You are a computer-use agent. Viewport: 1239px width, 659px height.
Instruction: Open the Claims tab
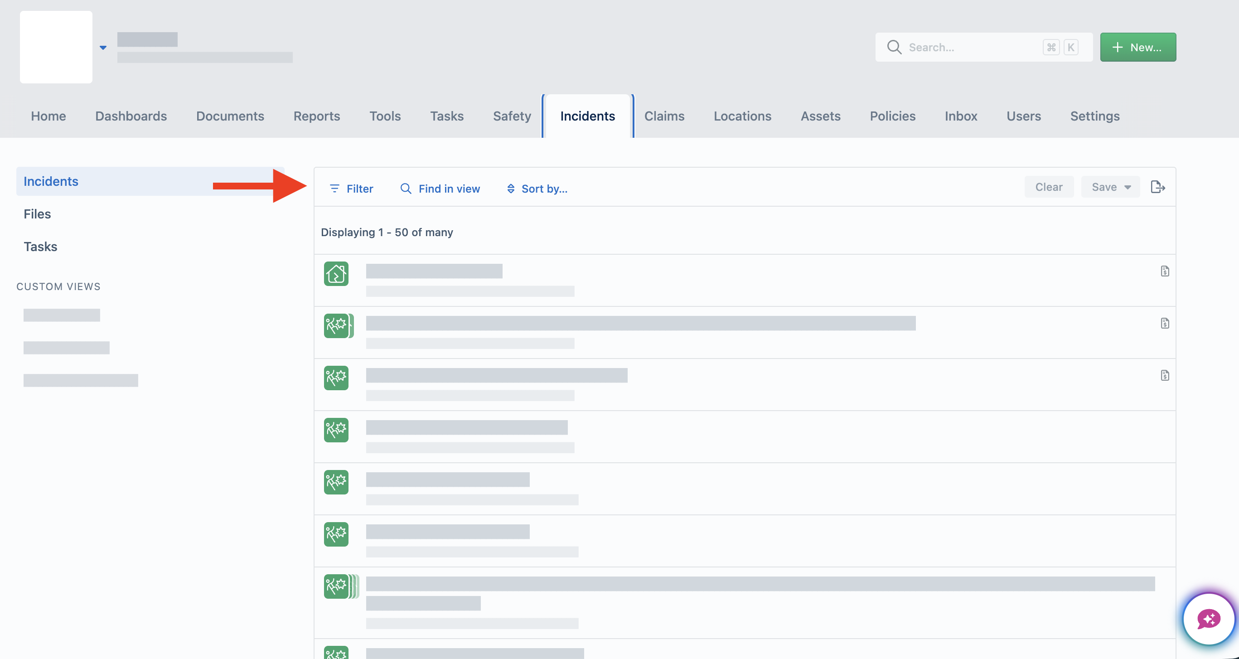(x=664, y=116)
